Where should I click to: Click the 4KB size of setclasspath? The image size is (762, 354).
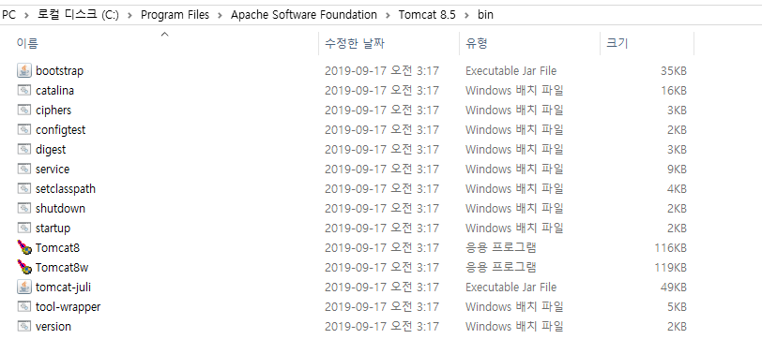click(677, 188)
